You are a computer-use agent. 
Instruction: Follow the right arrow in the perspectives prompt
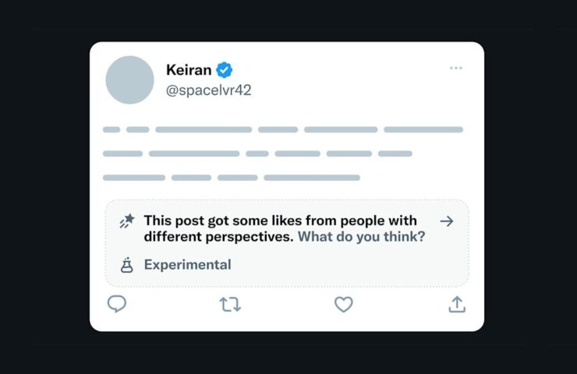tap(447, 221)
